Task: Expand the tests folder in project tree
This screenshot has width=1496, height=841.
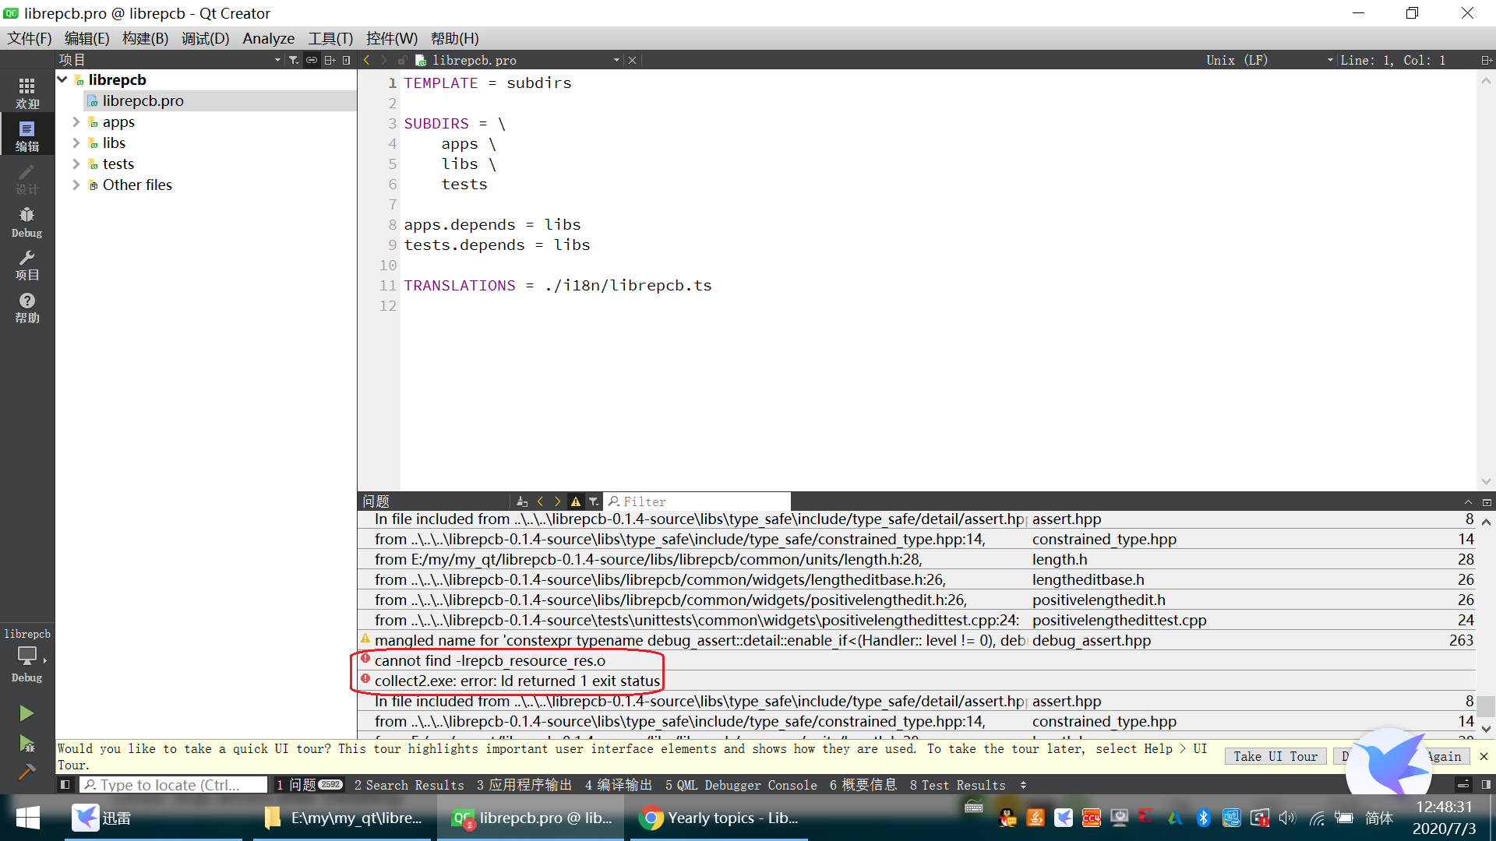Action: tap(76, 164)
